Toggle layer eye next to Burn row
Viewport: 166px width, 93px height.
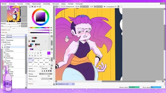tap(4, 52)
